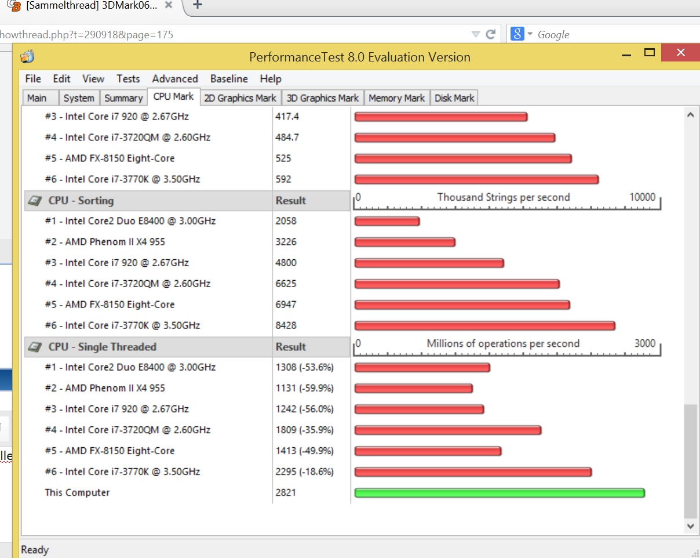Open the Tests menu
This screenshot has height=558, width=700.
click(128, 79)
